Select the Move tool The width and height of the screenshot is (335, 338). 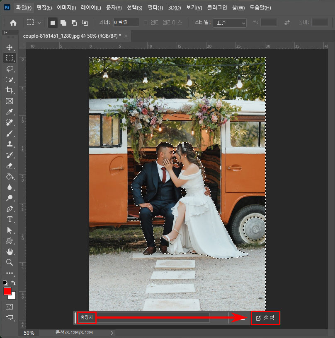pos(9,47)
